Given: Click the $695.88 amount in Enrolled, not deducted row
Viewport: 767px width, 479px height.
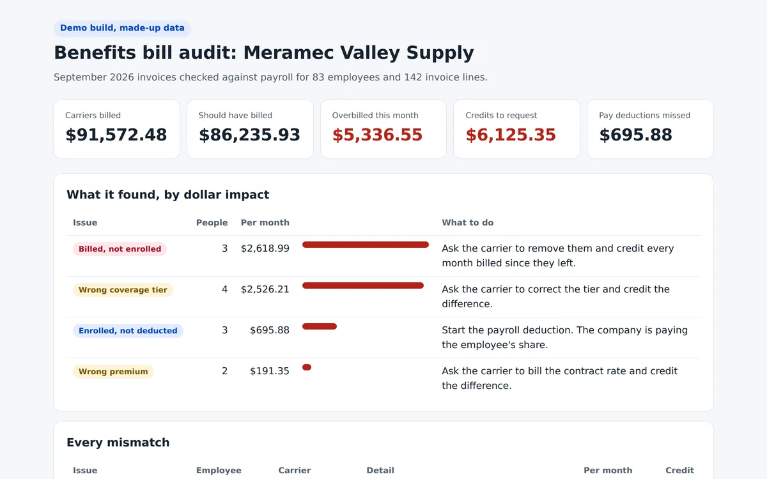Looking at the screenshot, I should (x=269, y=330).
